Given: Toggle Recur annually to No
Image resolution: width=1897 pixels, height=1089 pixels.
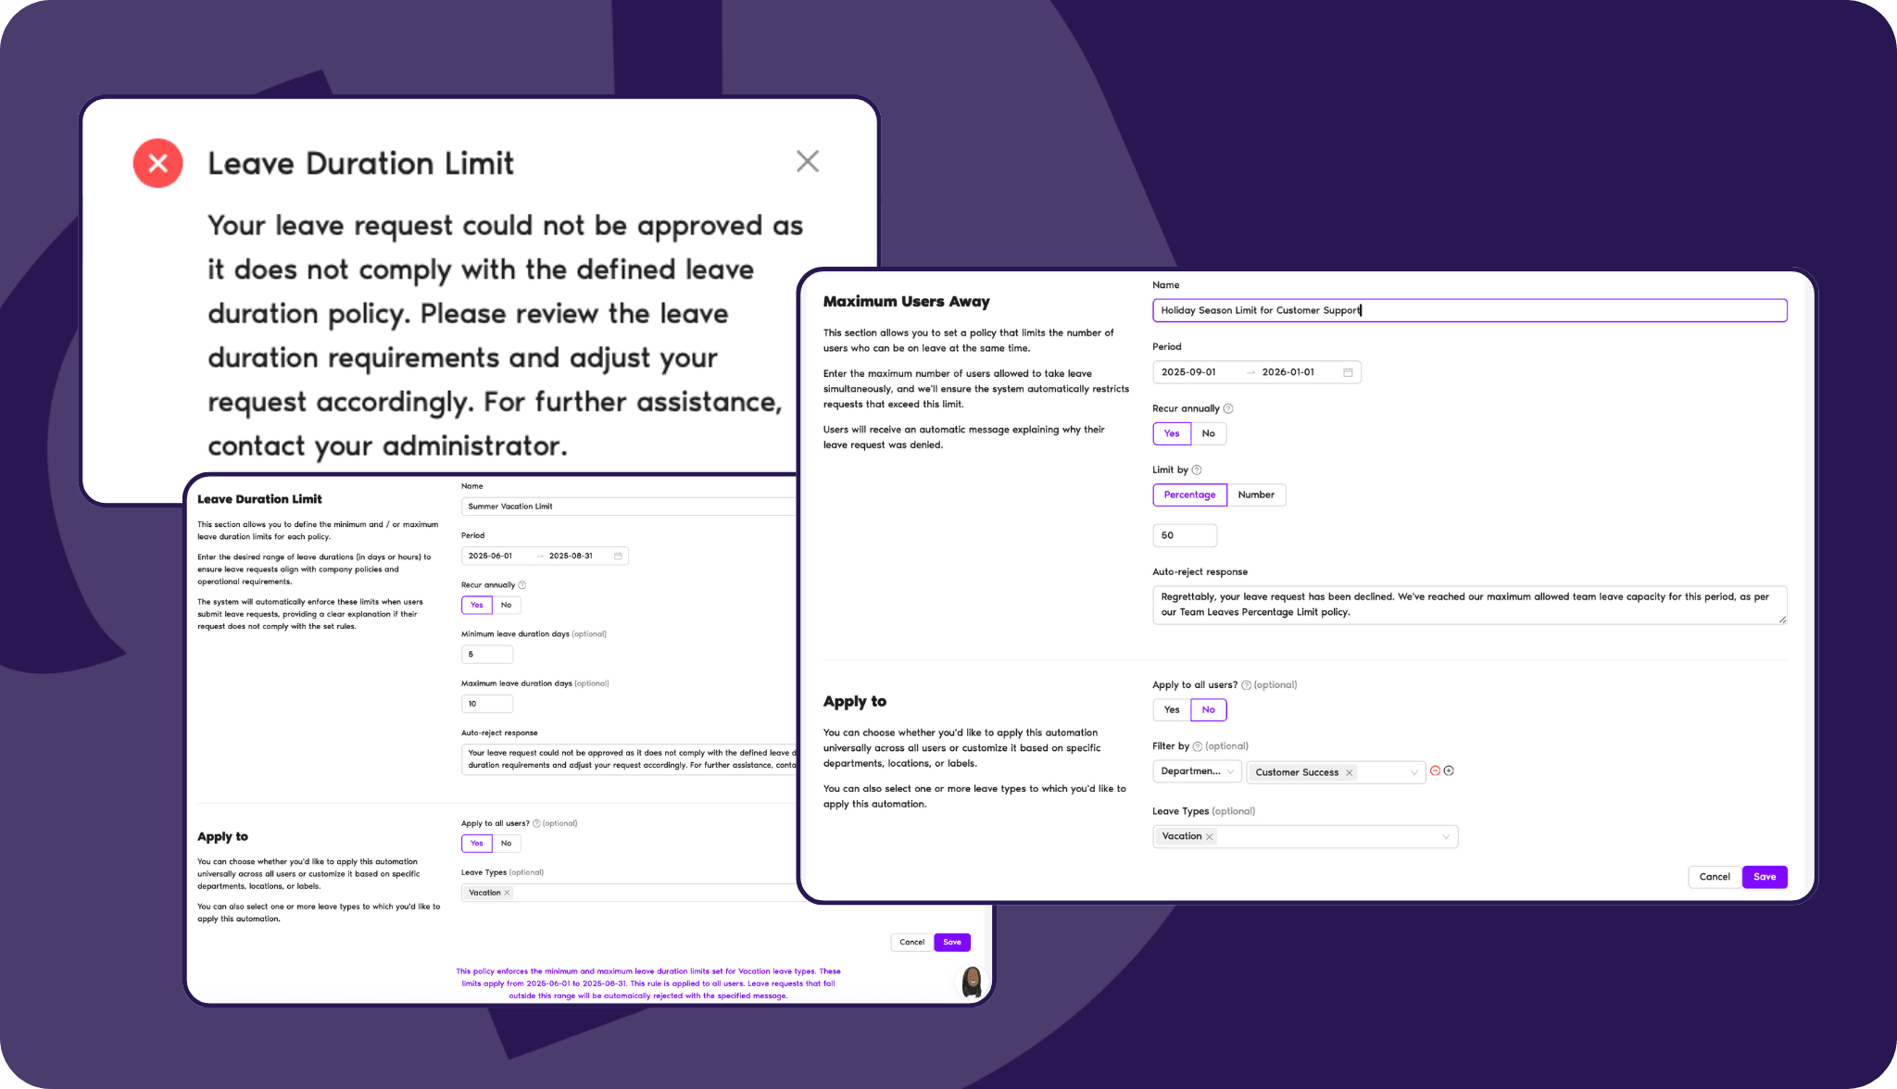Looking at the screenshot, I should pyautogui.click(x=1208, y=432).
